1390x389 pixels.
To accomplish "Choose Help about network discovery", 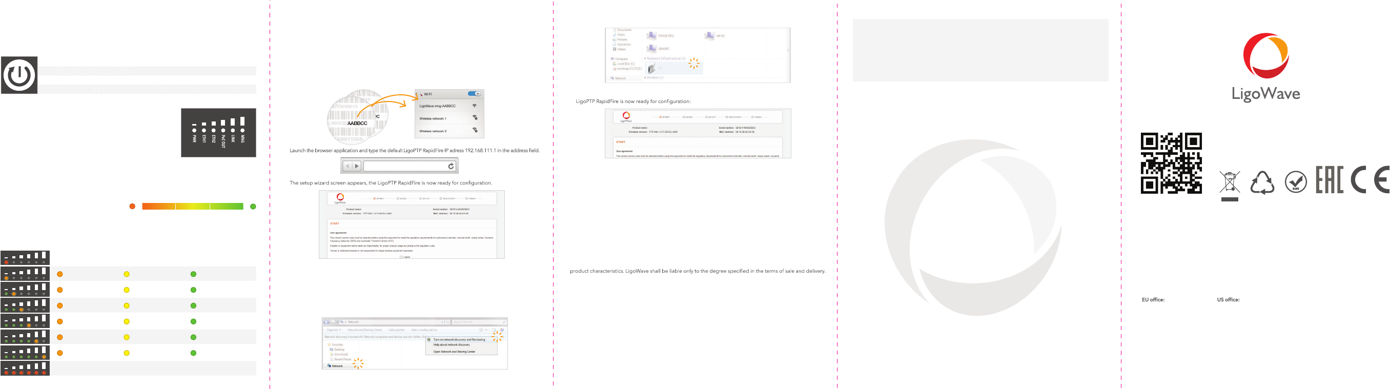I will [452, 345].
